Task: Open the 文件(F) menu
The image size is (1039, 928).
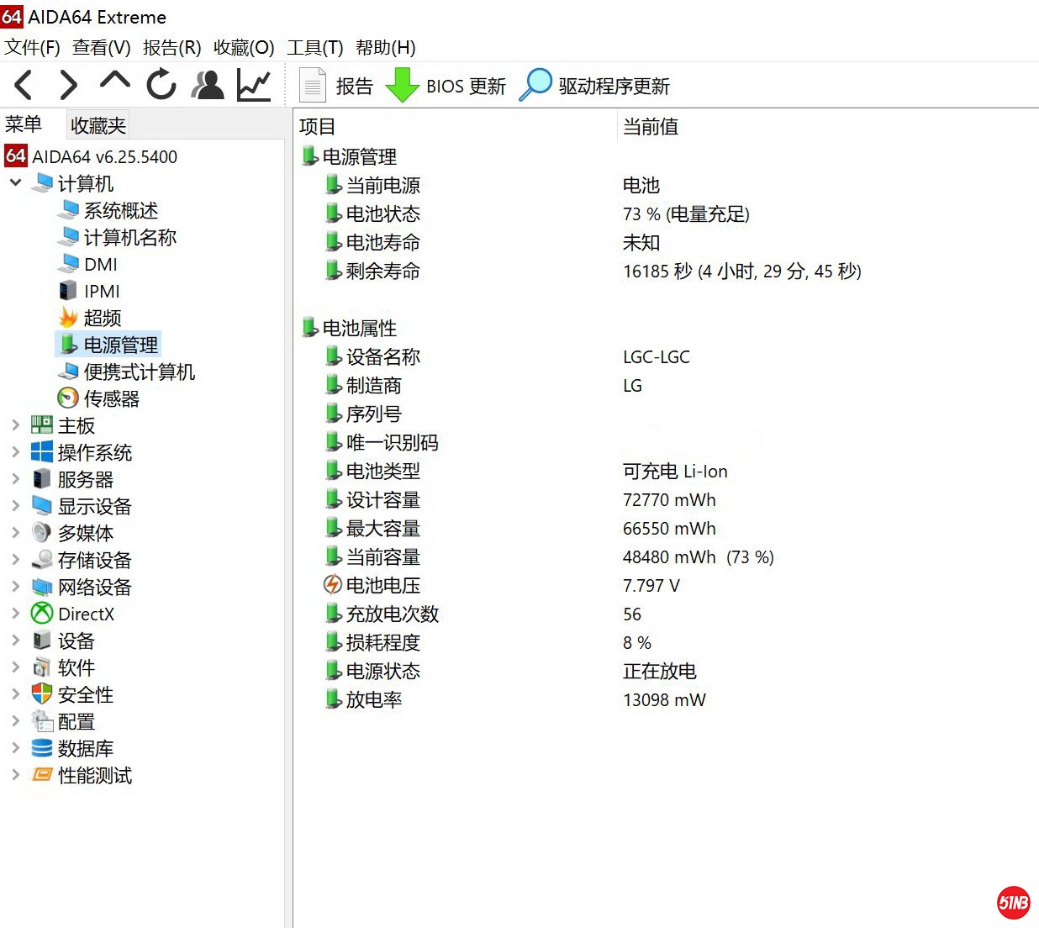Action: [32, 47]
